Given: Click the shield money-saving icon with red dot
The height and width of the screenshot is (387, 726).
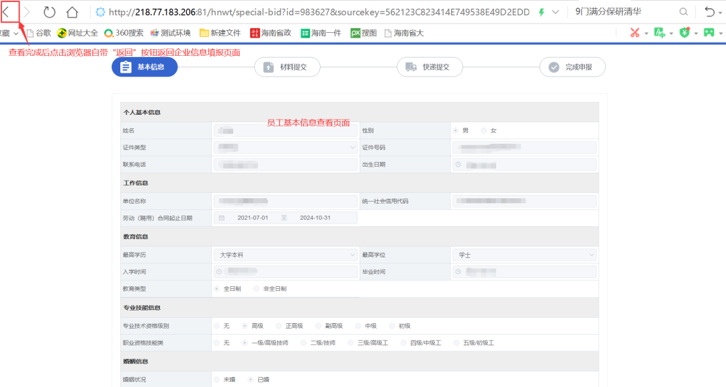Looking at the screenshot, I should point(686,32).
